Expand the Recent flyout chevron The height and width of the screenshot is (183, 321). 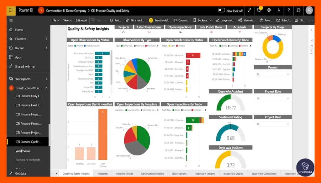(46, 48)
